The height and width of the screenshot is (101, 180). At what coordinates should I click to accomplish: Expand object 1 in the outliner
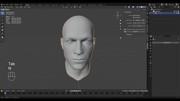154,13
